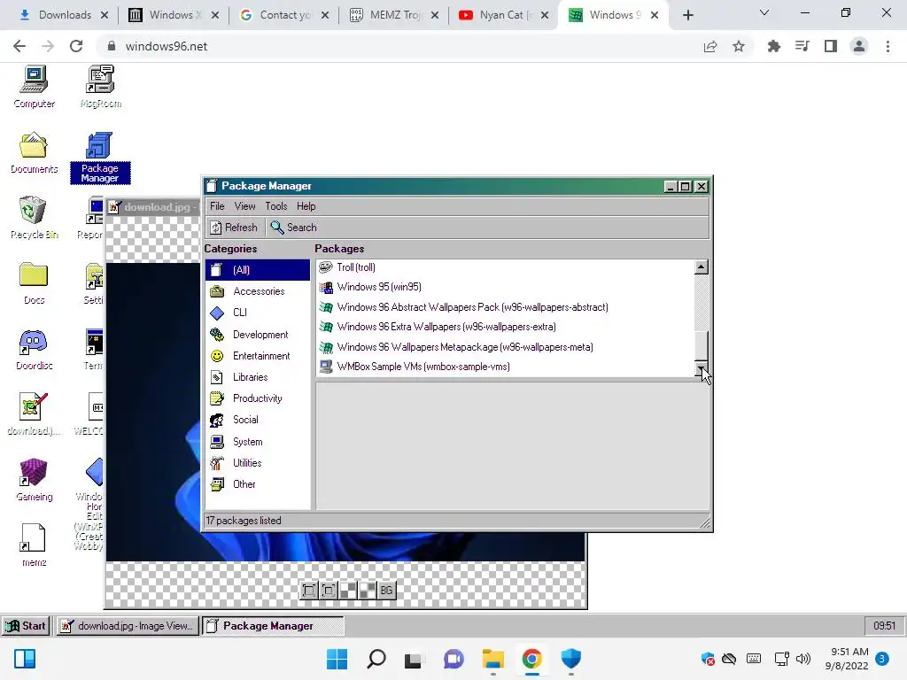
Task: Open the Gameing desktop shortcut
Action: (x=35, y=479)
